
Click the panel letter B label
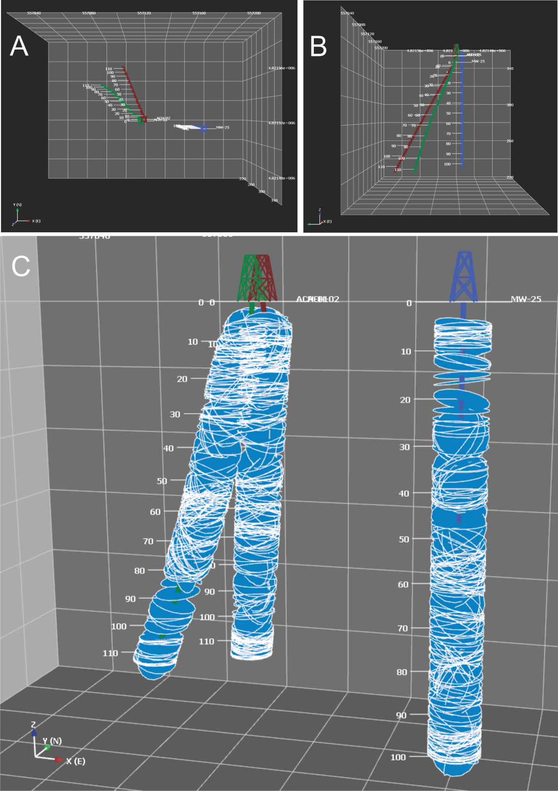point(318,46)
